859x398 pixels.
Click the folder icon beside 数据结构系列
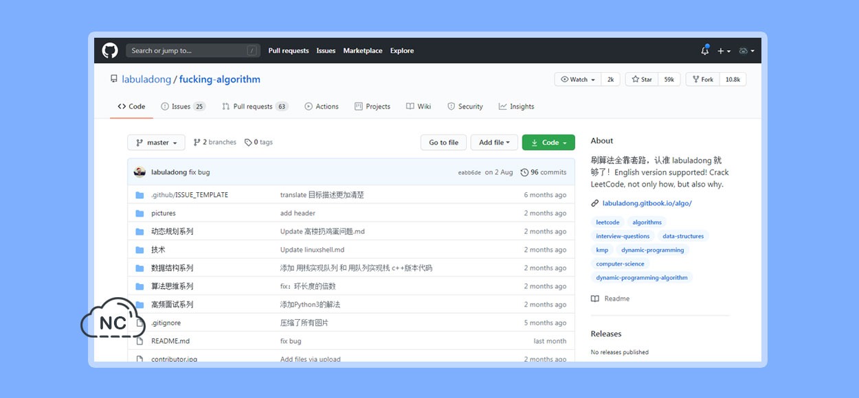pos(140,268)
